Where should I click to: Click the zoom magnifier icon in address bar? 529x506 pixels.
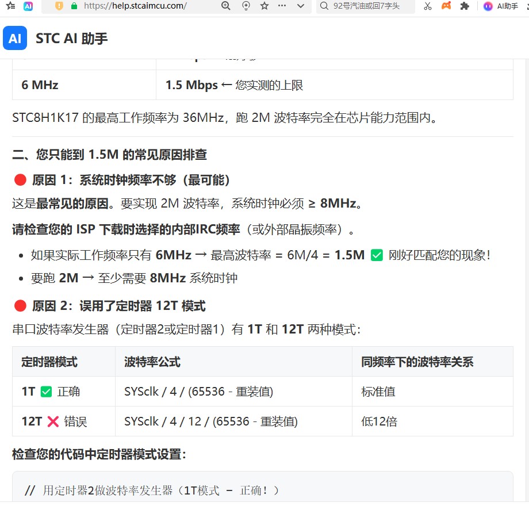(x=226, y=6)
